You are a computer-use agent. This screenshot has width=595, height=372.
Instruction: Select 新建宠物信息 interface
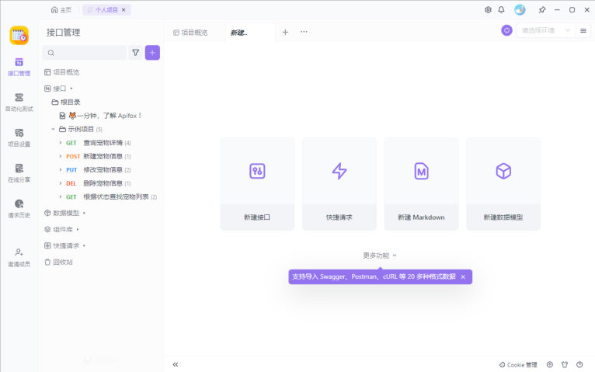pos(103,156)
